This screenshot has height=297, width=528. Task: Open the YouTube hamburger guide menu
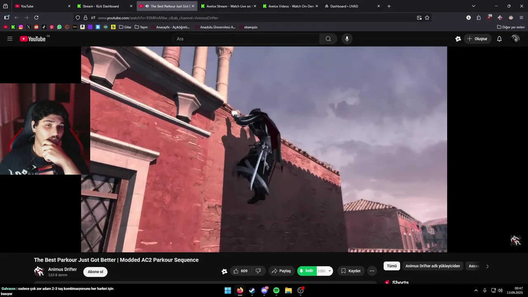point(10,39)
